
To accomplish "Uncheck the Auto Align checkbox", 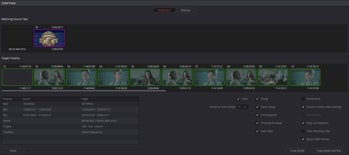I will [257, 131].
